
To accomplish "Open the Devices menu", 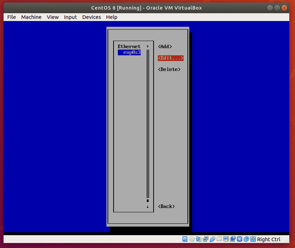I will coord(91,17).
